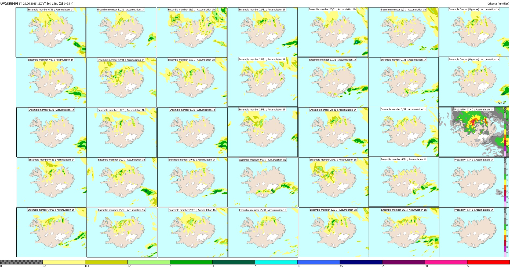The image size is (510, 268).
Task: Click the 'run-3h' text on control panel
Action: [x=502, y=103]
